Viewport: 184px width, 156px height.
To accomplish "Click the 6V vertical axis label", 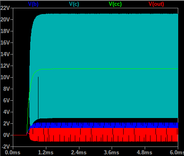I will pyautogui.click(x=7, y=101).
